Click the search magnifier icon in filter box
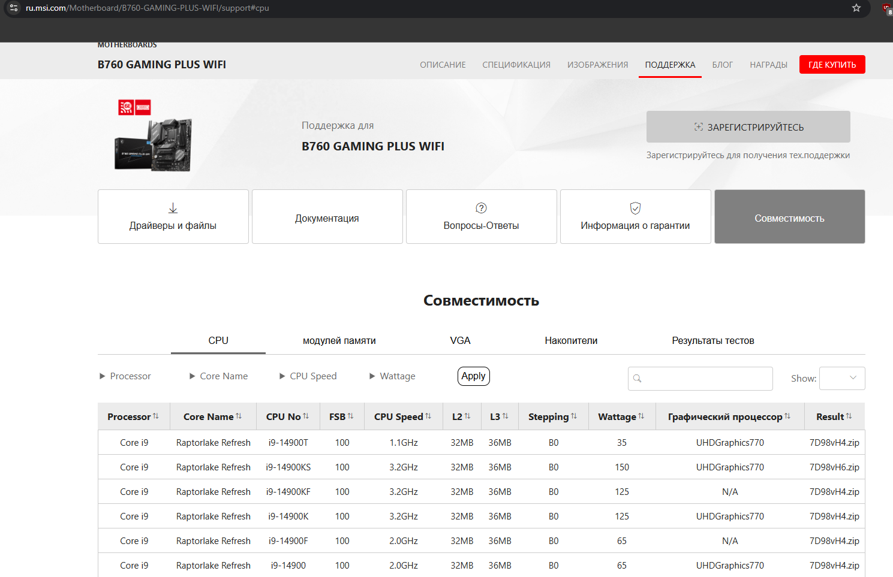The height and width of the screenshot is (577, 893). (x=638, y=379)
